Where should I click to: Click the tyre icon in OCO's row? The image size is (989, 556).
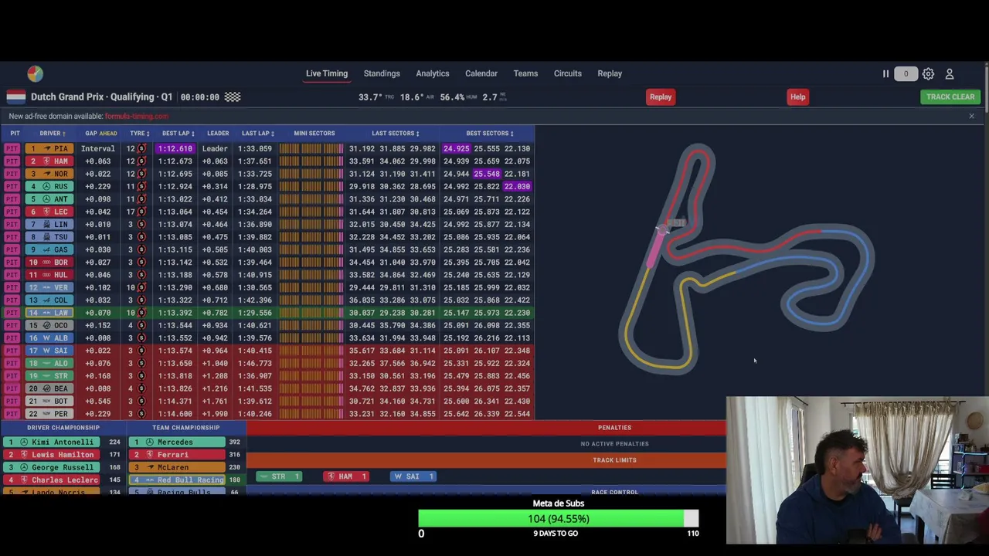coord(141,325)
